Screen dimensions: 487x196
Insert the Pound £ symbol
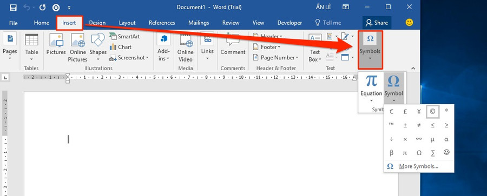tap(405, 112)
